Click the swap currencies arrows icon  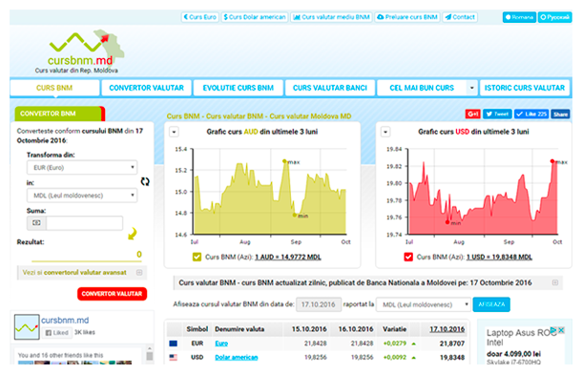[145, 181]
